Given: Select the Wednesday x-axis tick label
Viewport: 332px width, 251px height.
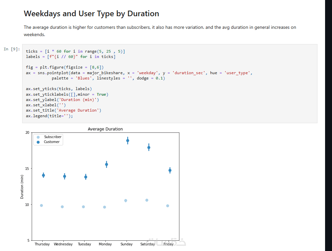Looking at the screenshot, I should click(63, 244).
